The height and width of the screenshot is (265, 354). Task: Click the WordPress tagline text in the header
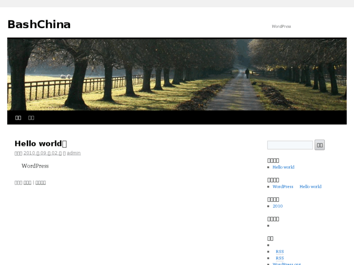(281, 26)
